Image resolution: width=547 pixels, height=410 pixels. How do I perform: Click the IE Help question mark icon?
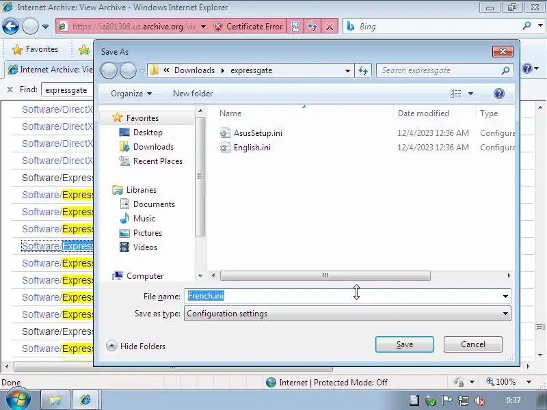[527, 68]
